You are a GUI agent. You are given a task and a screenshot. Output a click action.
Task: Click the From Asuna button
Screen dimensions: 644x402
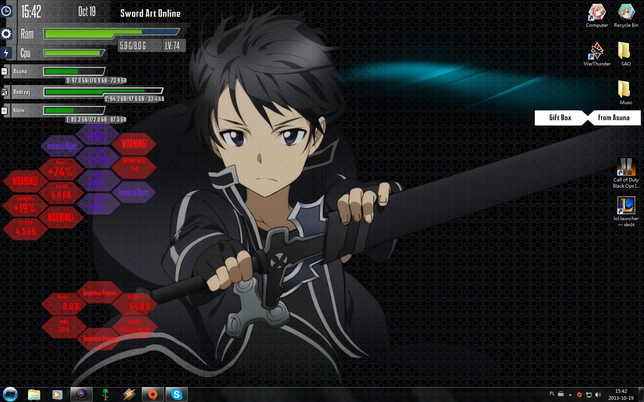(x=613, y=118)
